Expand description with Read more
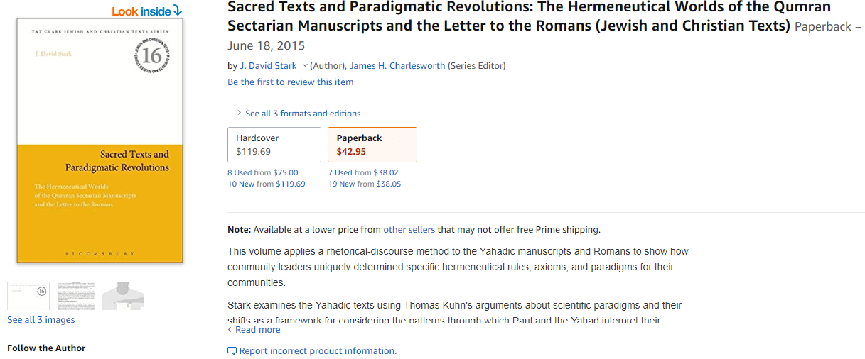Viewport: 865px width, 359px height. (x=257, y=330)
